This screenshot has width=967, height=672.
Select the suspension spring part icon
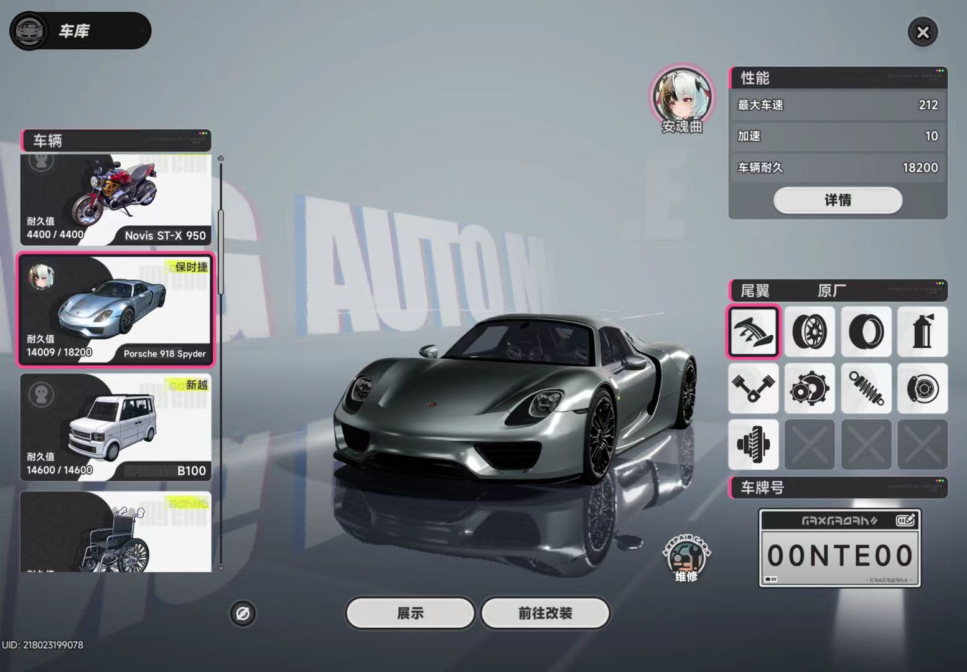click(866, 388)
